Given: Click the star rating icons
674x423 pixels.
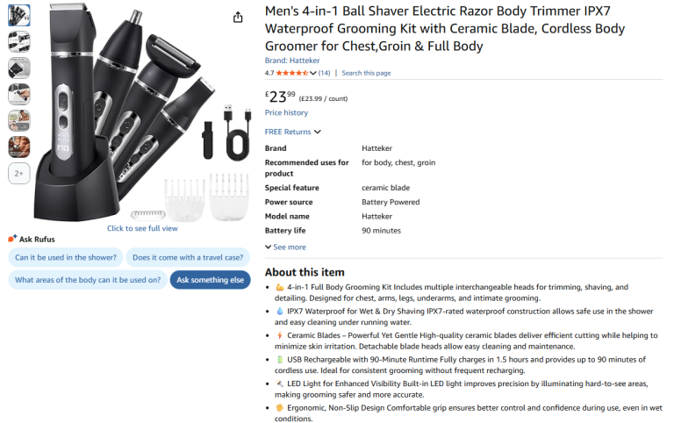Looking at the screenshot, I should (297, 73).
